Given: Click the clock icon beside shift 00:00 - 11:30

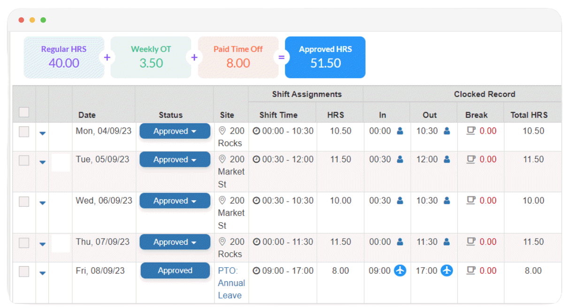Looking at the screenshot, I should 256,242.
